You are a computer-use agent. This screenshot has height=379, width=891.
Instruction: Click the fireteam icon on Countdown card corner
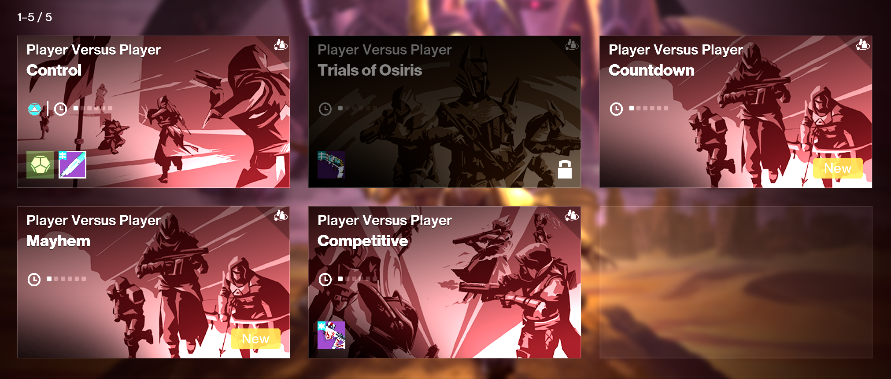(x=863, y=44)
